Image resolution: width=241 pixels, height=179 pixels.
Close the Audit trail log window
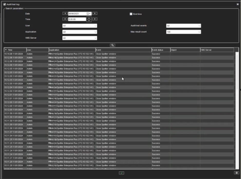[238, 4]
